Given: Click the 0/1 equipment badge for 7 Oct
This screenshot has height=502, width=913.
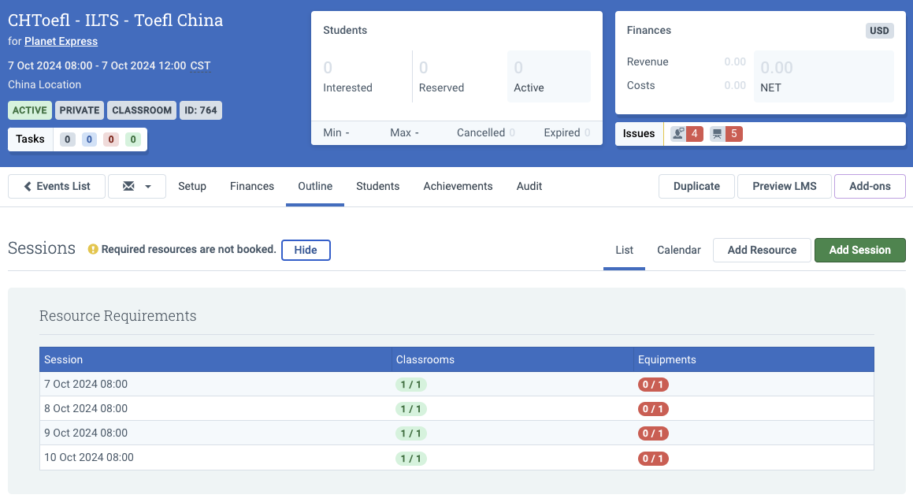Looking at the screenshot, I should click(x=653, y=385).
